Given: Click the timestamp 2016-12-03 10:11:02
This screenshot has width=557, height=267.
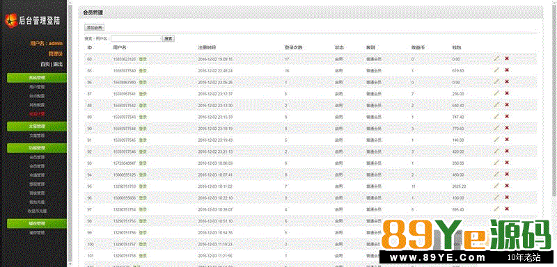Looking at the screenshot, I should [x=215, y=186].
